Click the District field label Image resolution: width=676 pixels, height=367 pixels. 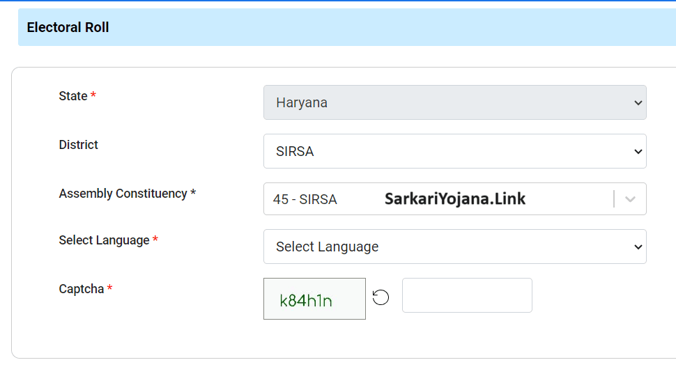pyautogui.click(x=79, y=145)
